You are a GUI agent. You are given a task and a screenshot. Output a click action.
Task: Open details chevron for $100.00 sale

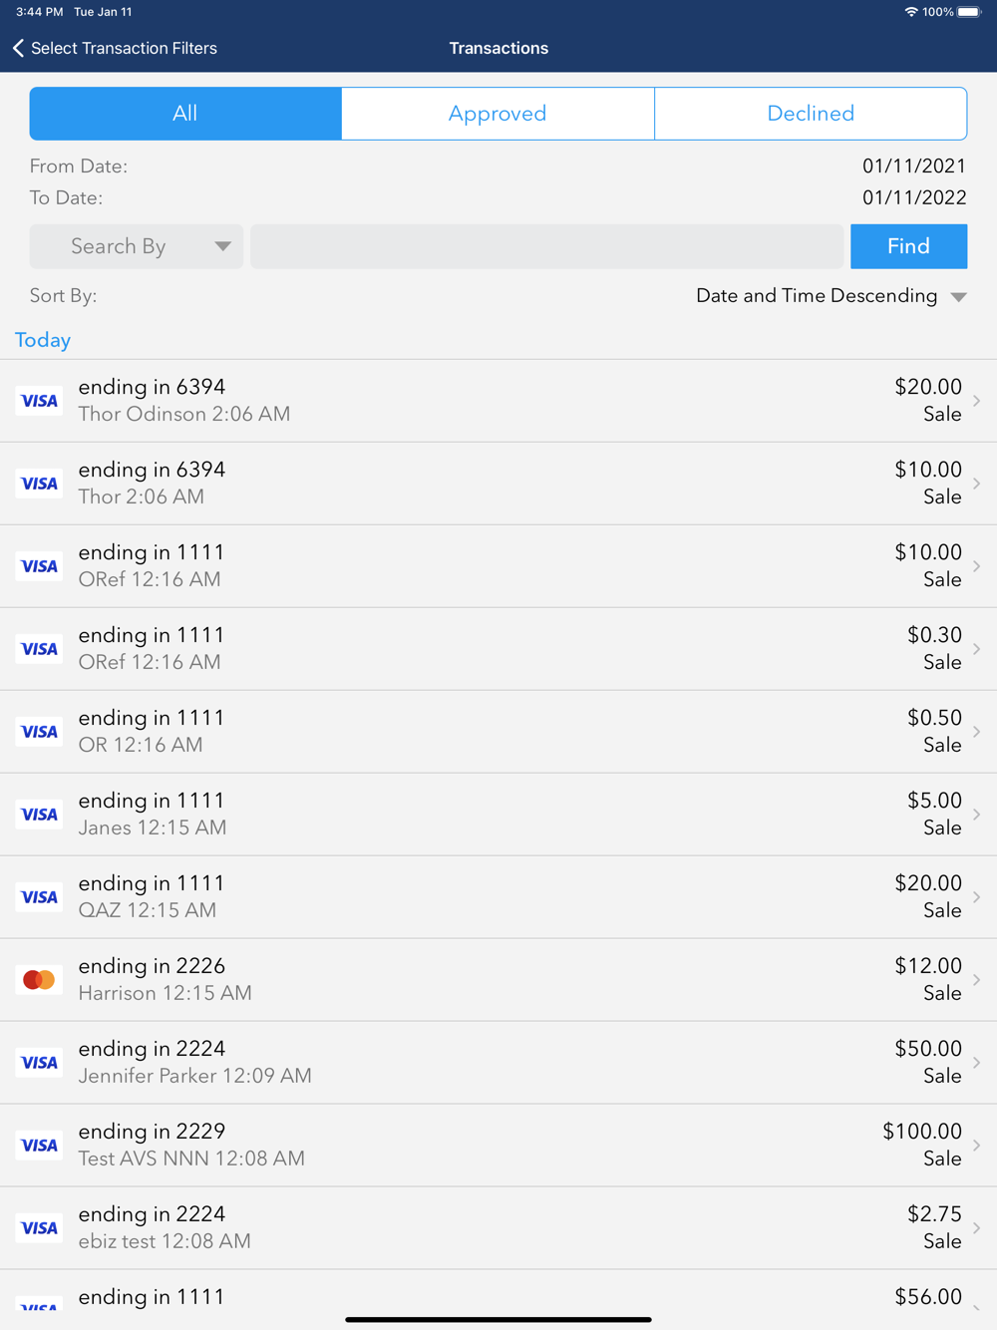click(x=977, y=1146)
